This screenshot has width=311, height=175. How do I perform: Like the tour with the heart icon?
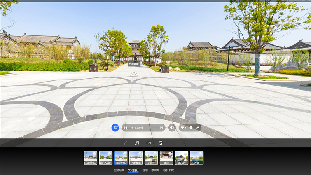point(183,128)
